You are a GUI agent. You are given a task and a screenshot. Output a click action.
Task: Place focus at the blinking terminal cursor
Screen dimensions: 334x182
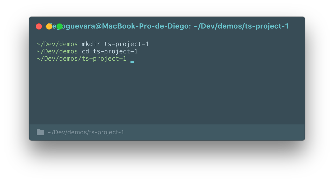[132, 61]
